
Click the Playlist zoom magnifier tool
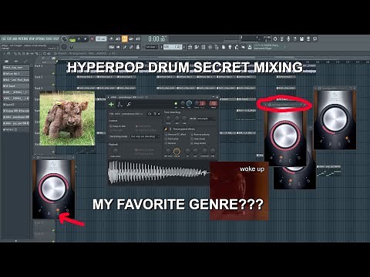pyautogui.click(x=45, y=54)
